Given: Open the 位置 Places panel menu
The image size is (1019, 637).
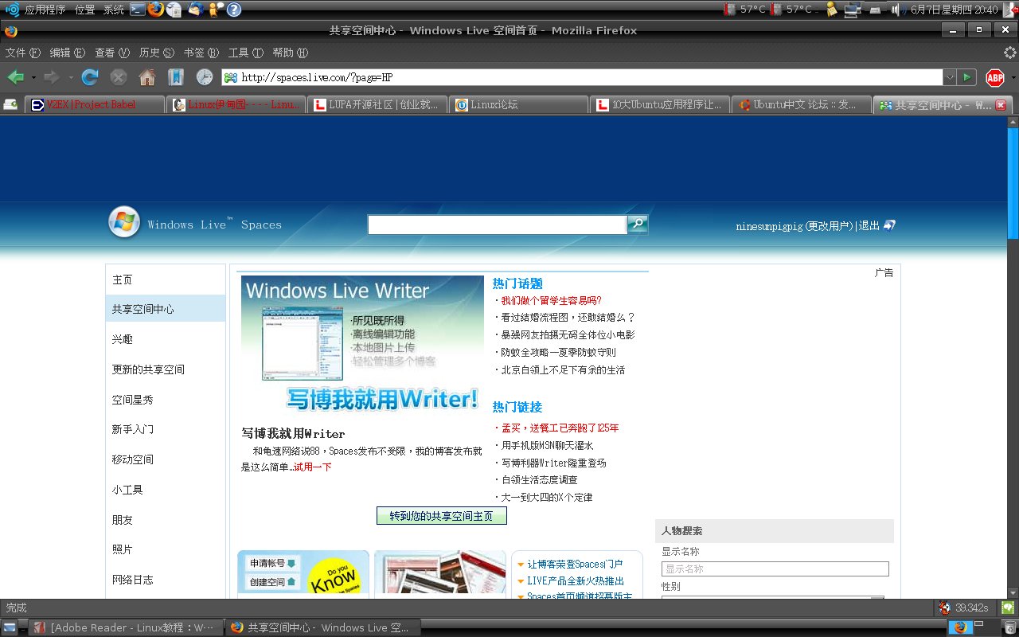Looking at the screenshot, I should pyautogui.click(x=84, y=10).
